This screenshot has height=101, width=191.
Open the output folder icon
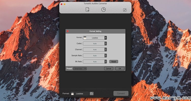pos(92,94)
